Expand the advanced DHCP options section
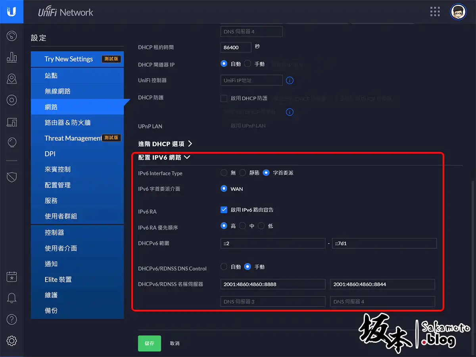 click(165, 144)
